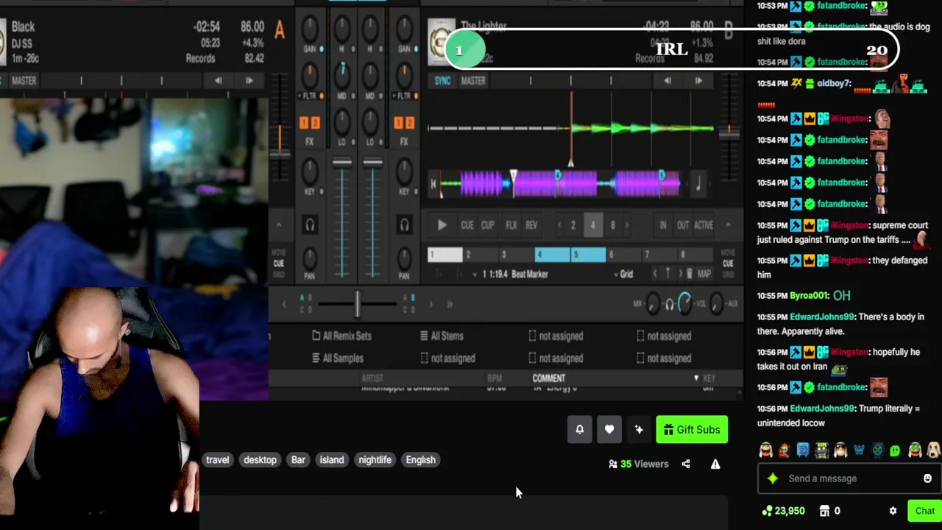Toggle headphone cue for mixer channel B
The width and height of the screenshot is (942, 530).
pyautogui.click(x=404, y=225)
